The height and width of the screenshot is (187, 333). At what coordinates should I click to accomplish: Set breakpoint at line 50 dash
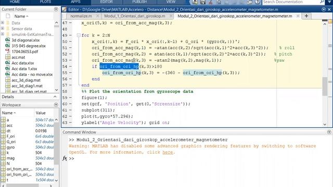coord(70,42)
